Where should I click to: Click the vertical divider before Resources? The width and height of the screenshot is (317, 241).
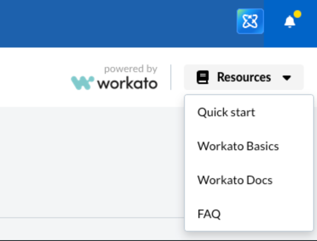point(171,77)
